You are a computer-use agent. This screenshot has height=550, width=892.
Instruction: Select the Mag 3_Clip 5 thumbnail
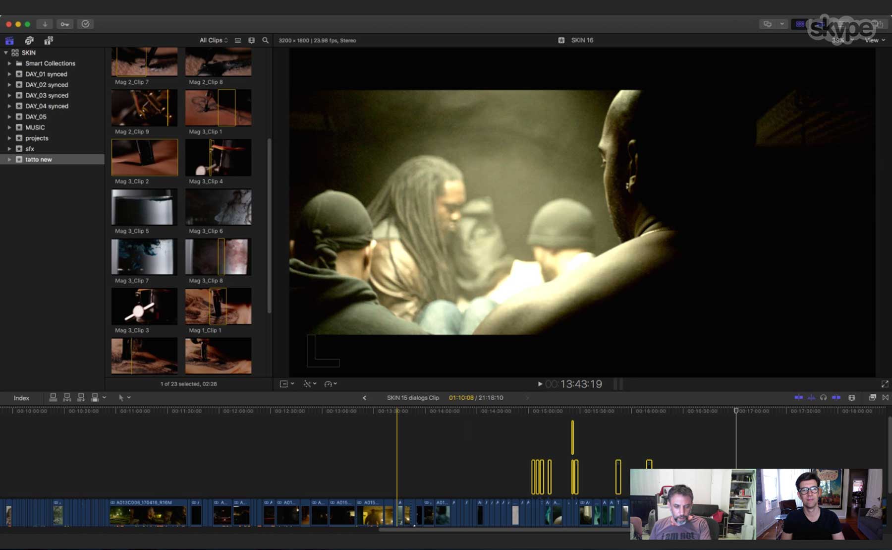coord(144,207)
